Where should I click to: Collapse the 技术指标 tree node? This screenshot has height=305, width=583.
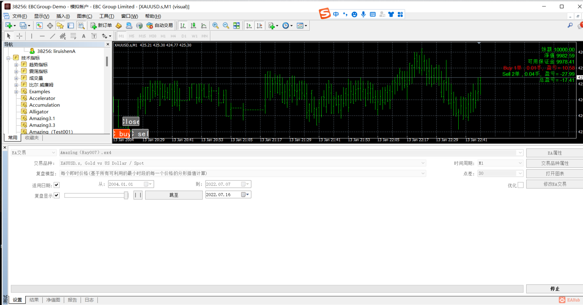[x=8, y=58]
